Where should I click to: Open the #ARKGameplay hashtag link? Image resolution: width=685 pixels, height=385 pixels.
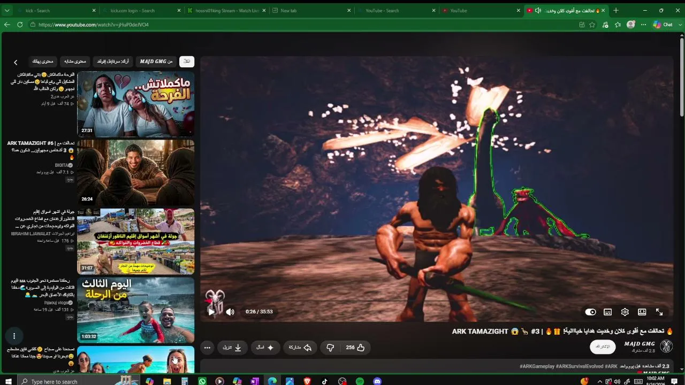pos(537,366)
